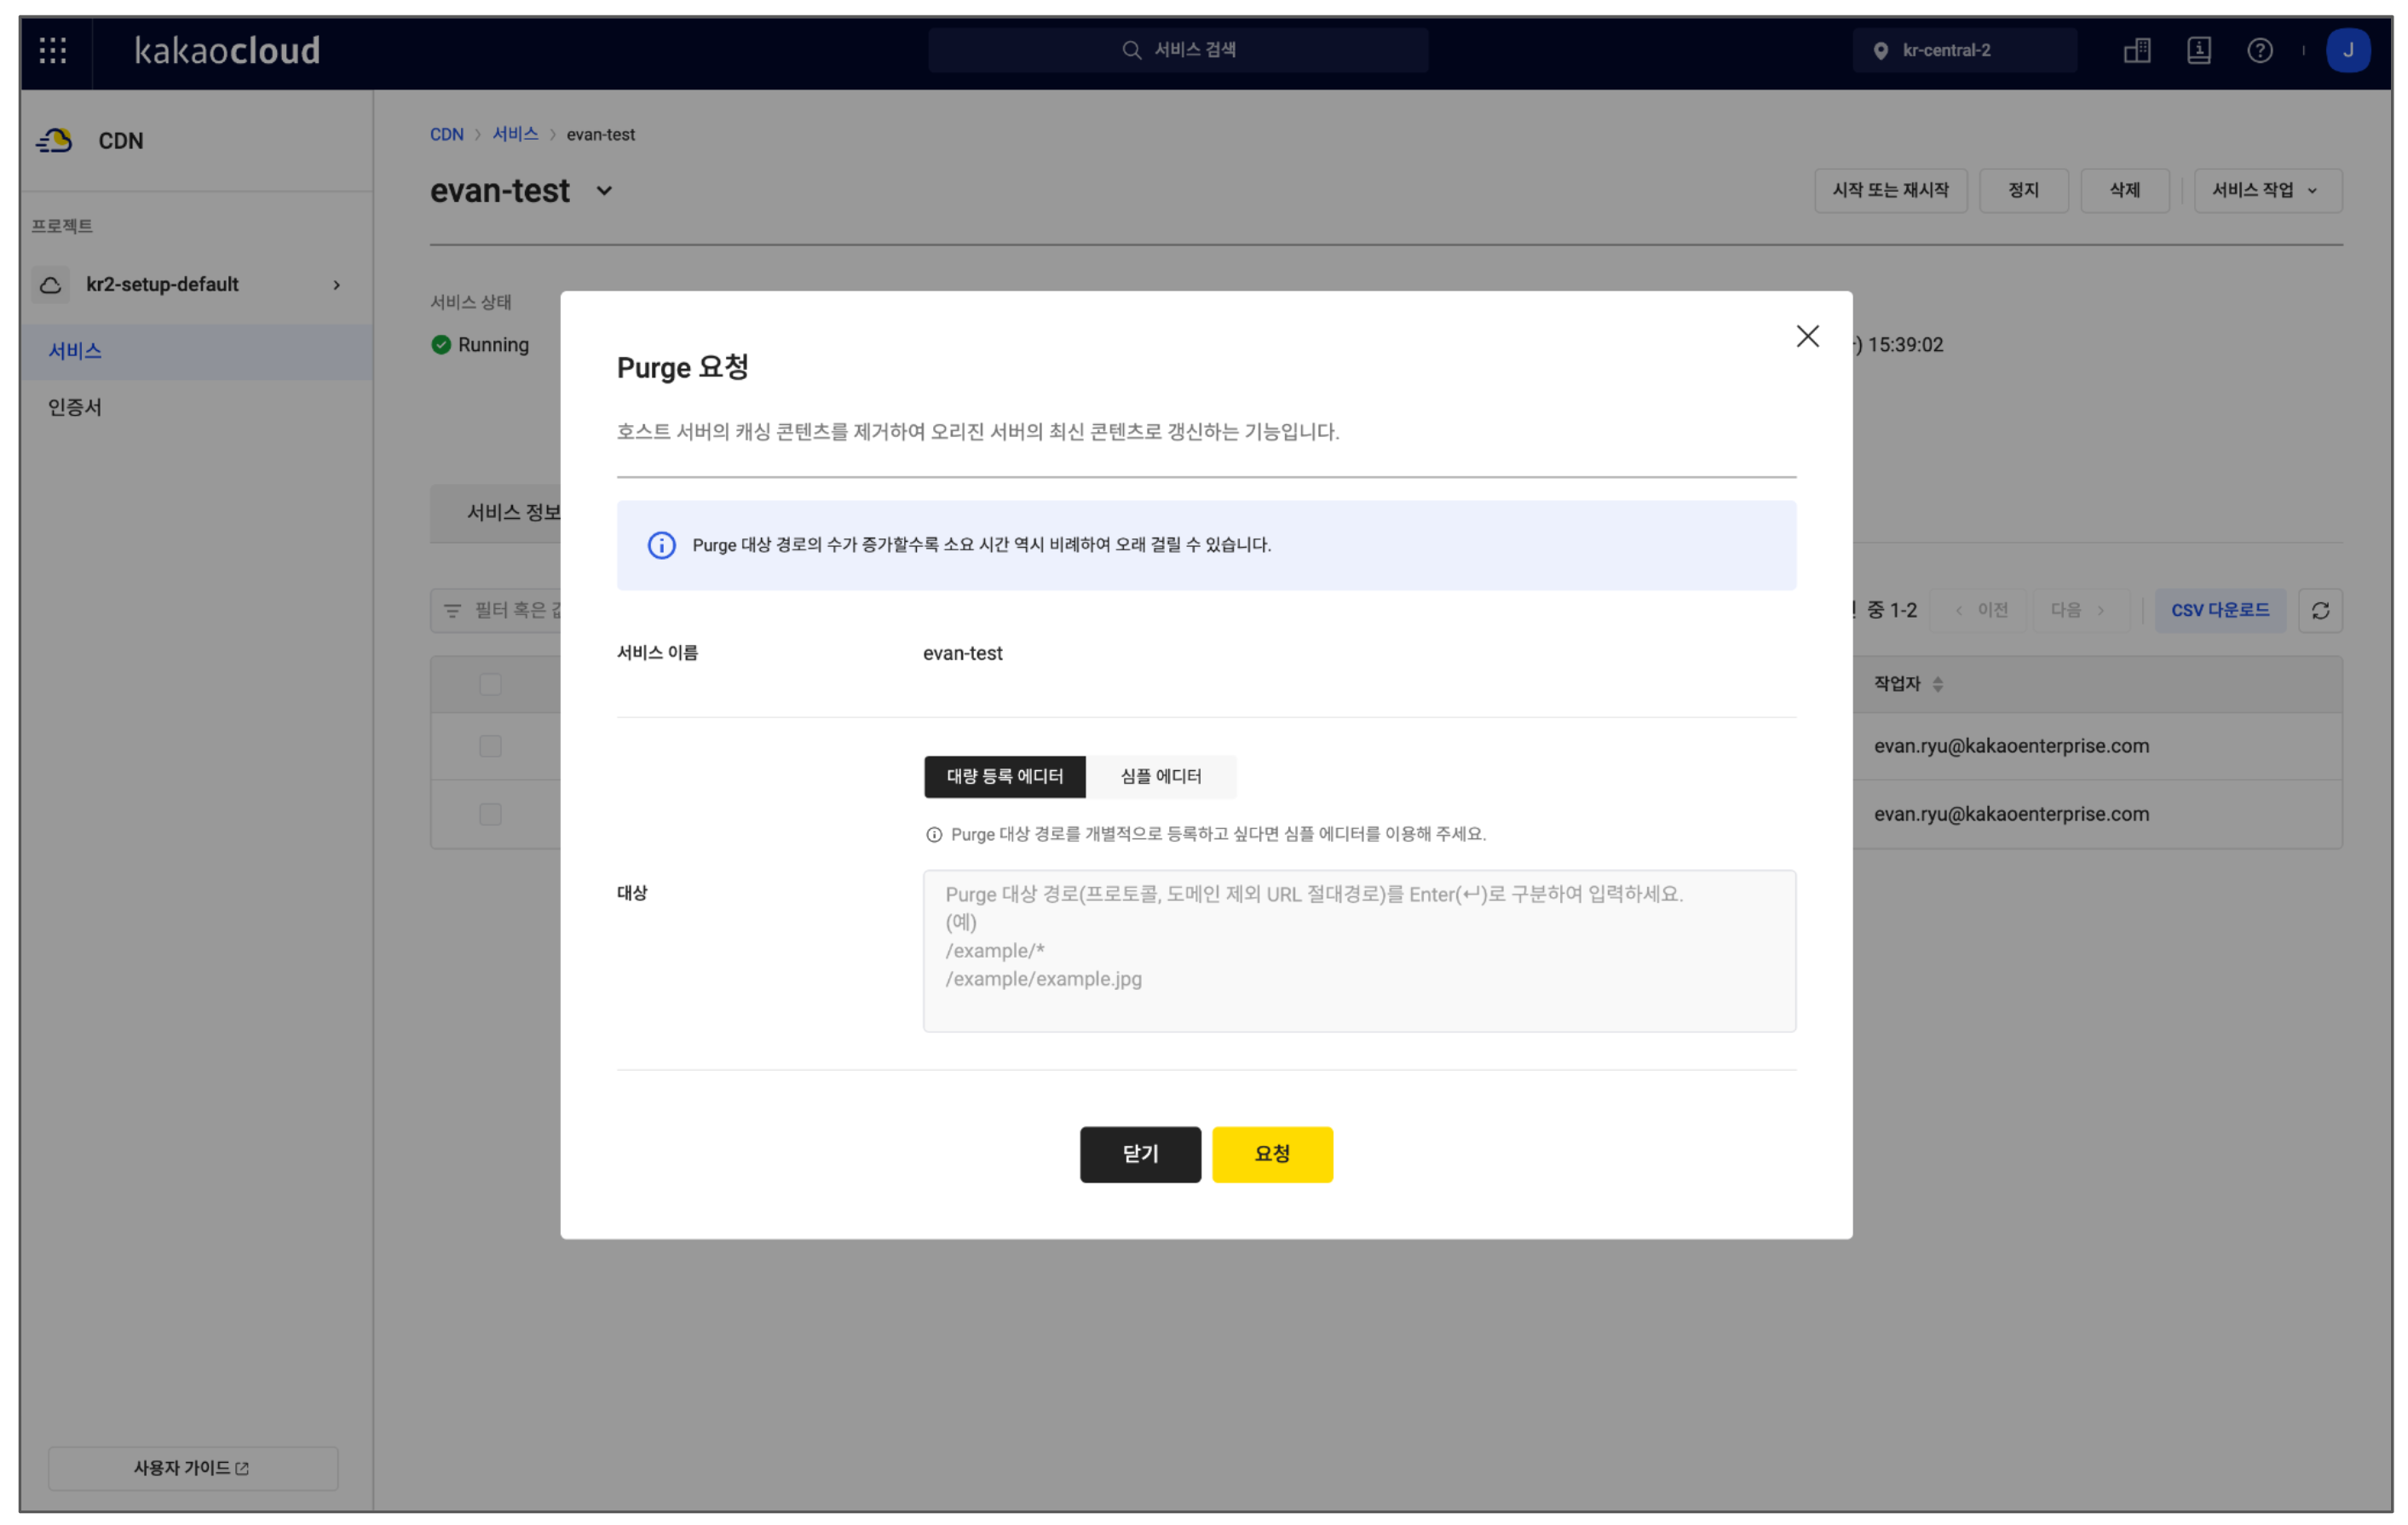Viewport: 2408px width, 1525px height.
Task: Click the organization building icon in header
Action: point(2137,50)
